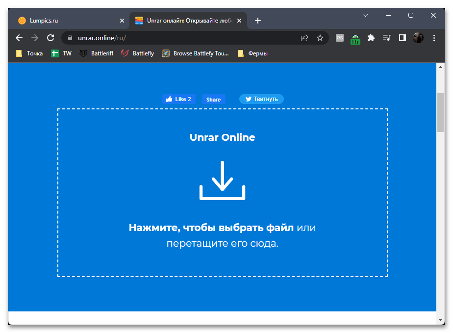
Task: Maximize the browser window
Action: coord(411,15)
